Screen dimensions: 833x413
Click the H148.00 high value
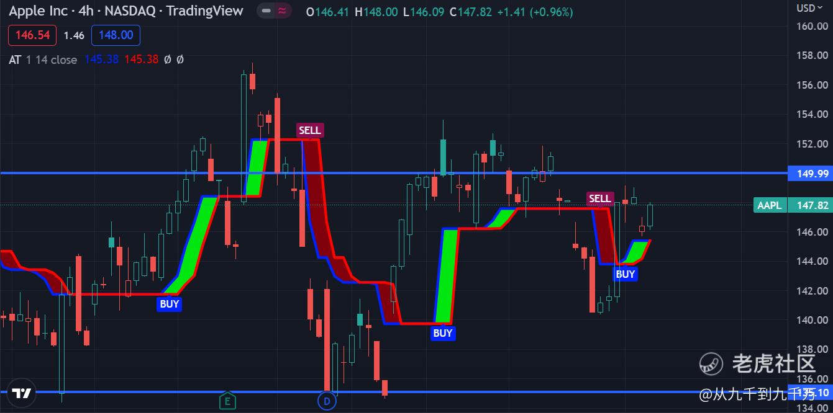click(376, 12)
